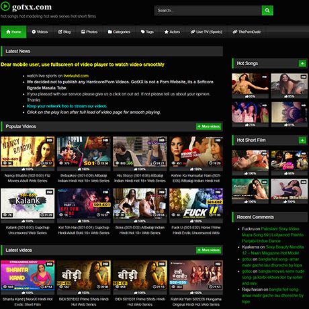This screenshot has width=309, height=309.
Task: Click thumbs-up rating under Shanta Kand video
Action: pos(28,293)
